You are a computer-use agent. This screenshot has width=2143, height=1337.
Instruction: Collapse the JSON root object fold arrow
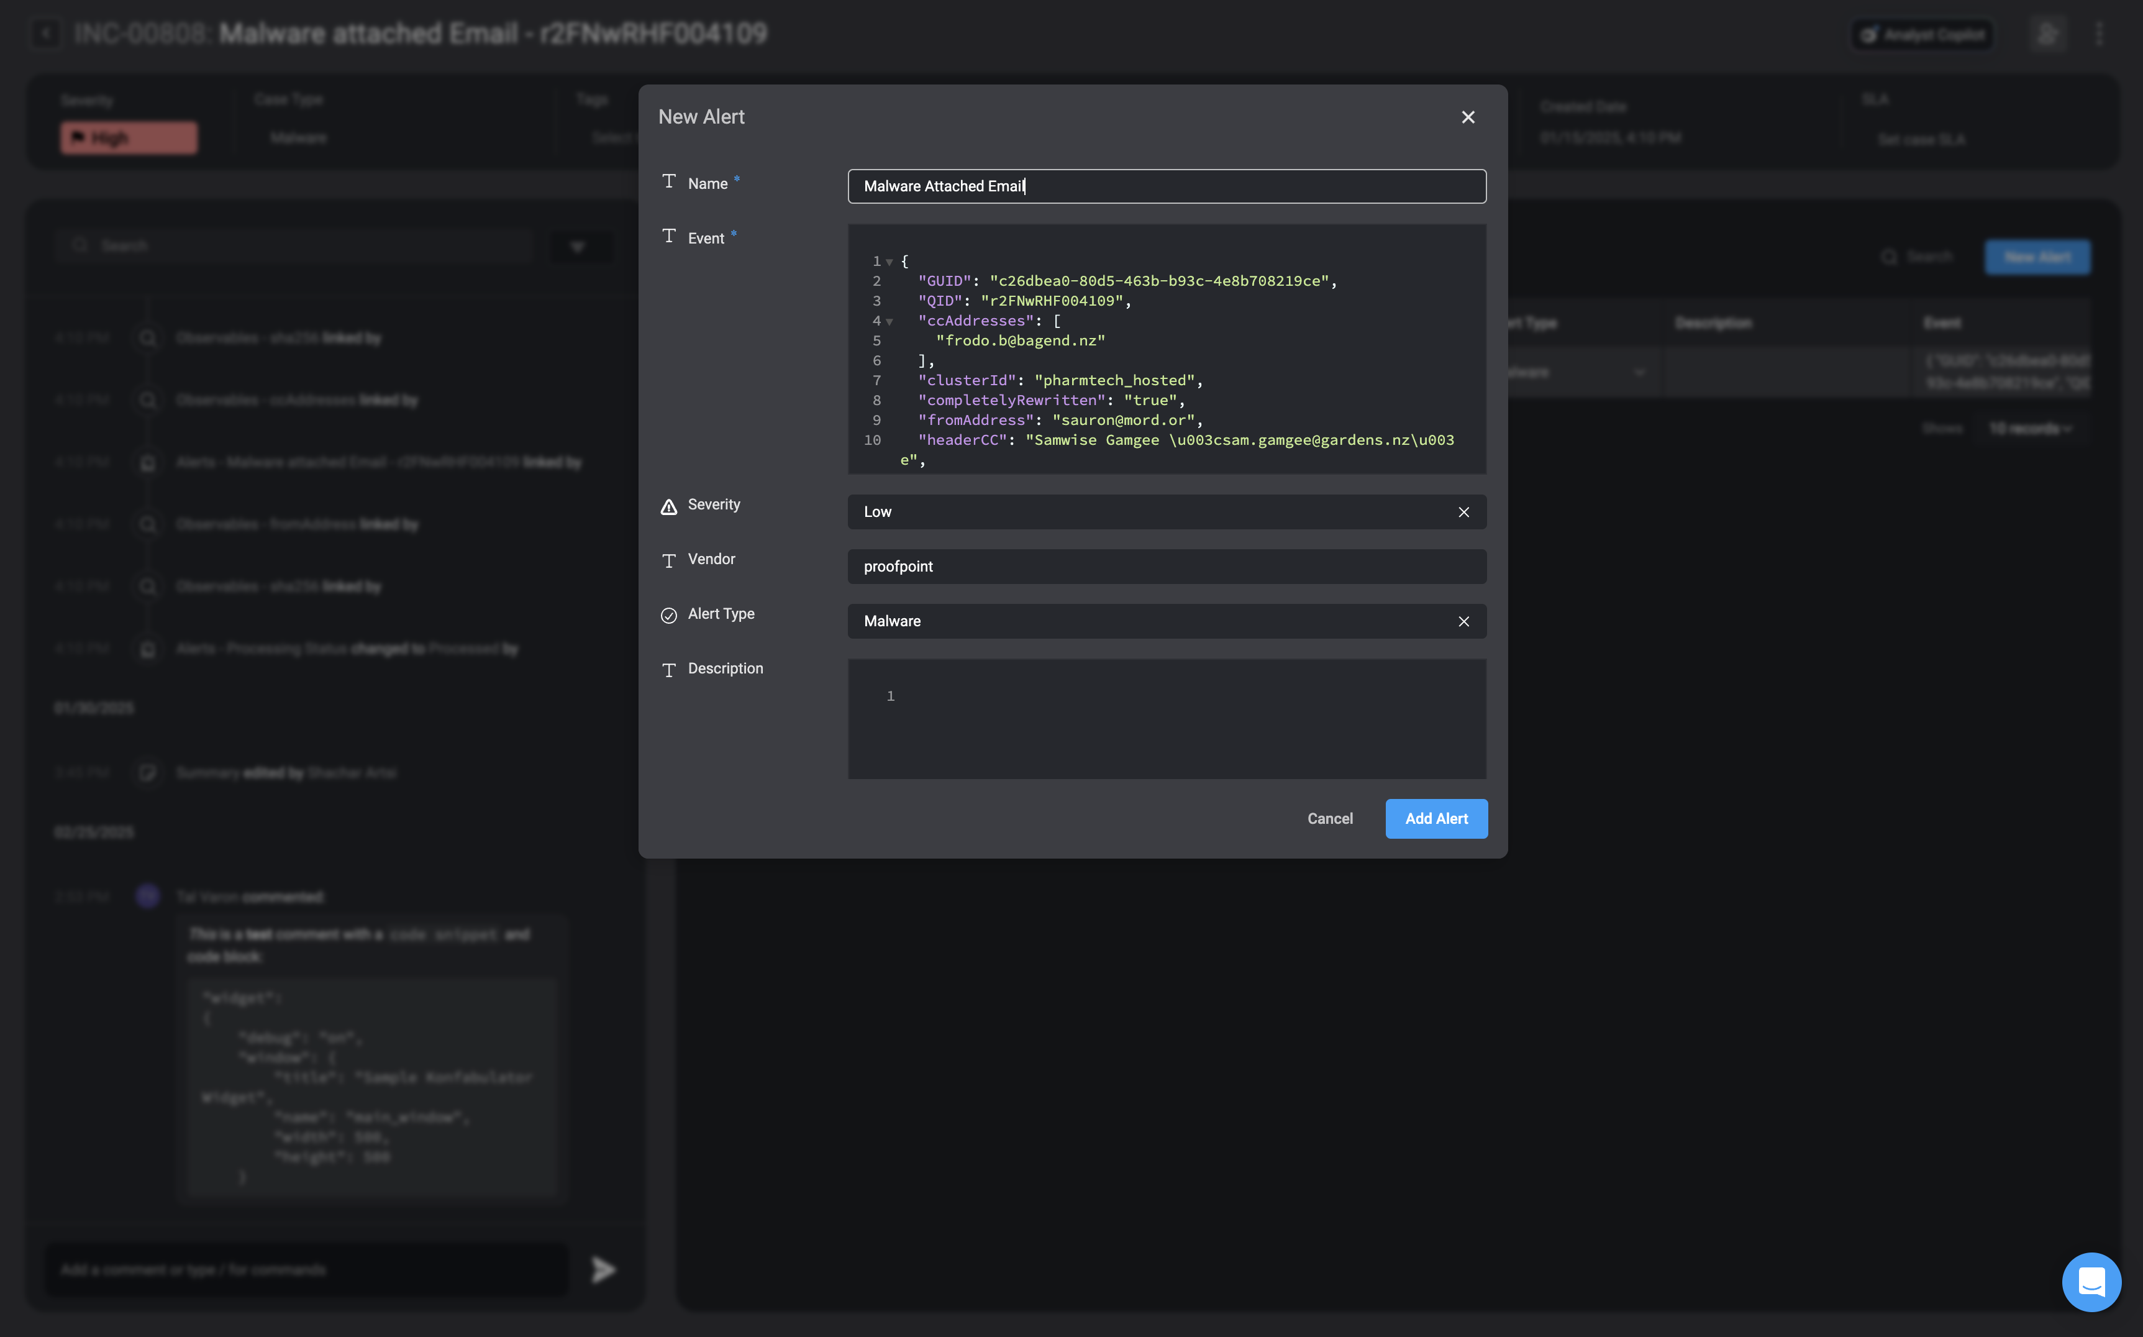pyautogui.click(x=890, y=262)
